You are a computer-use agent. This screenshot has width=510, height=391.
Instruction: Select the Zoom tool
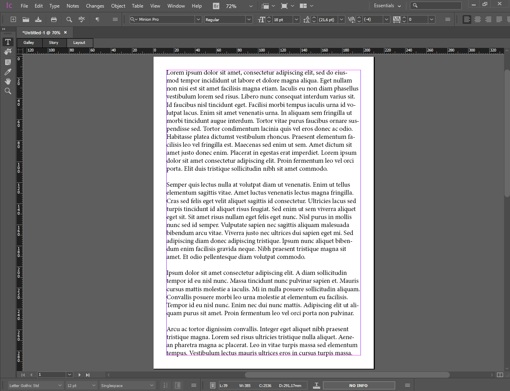[8, 91]
